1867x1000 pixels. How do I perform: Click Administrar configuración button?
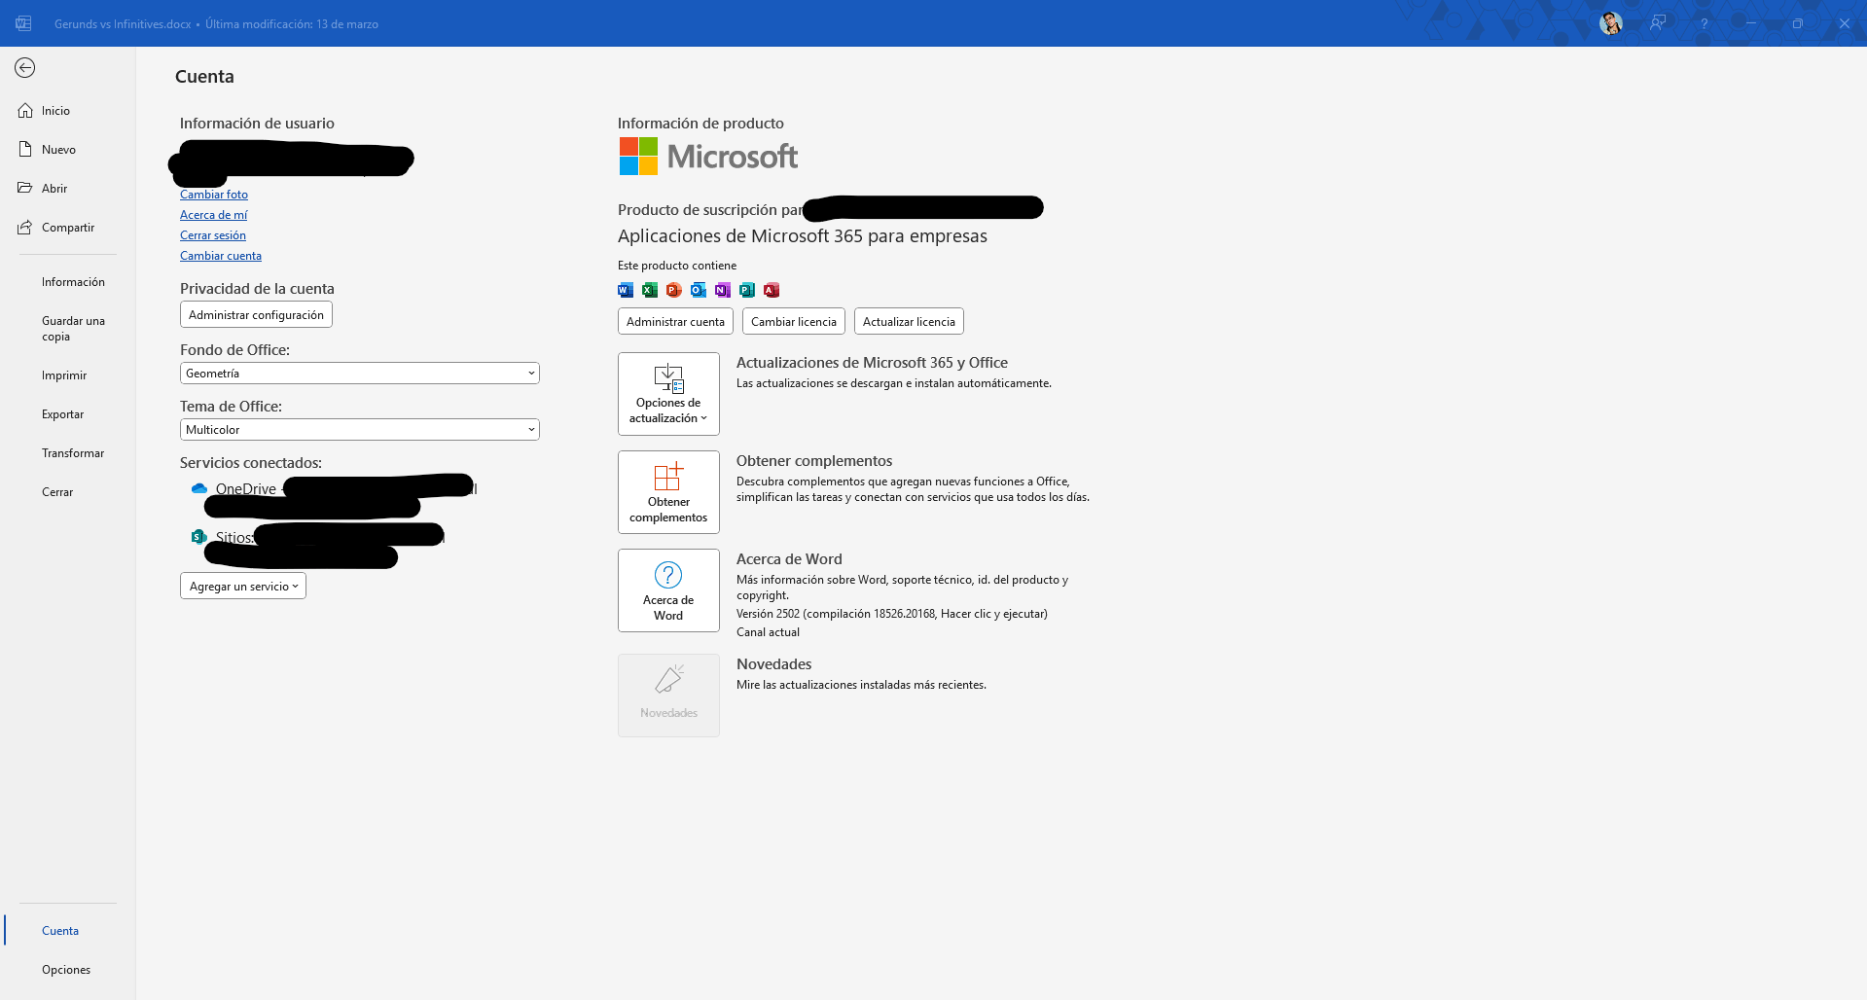click(x=256, y=315)
